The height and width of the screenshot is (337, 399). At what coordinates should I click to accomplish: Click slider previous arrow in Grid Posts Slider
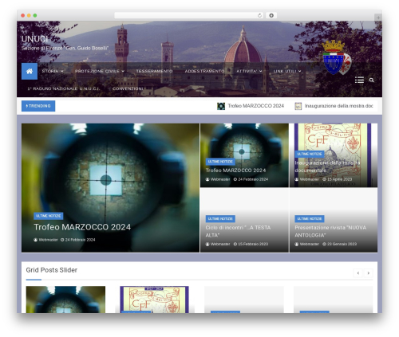tap(358, 273)
